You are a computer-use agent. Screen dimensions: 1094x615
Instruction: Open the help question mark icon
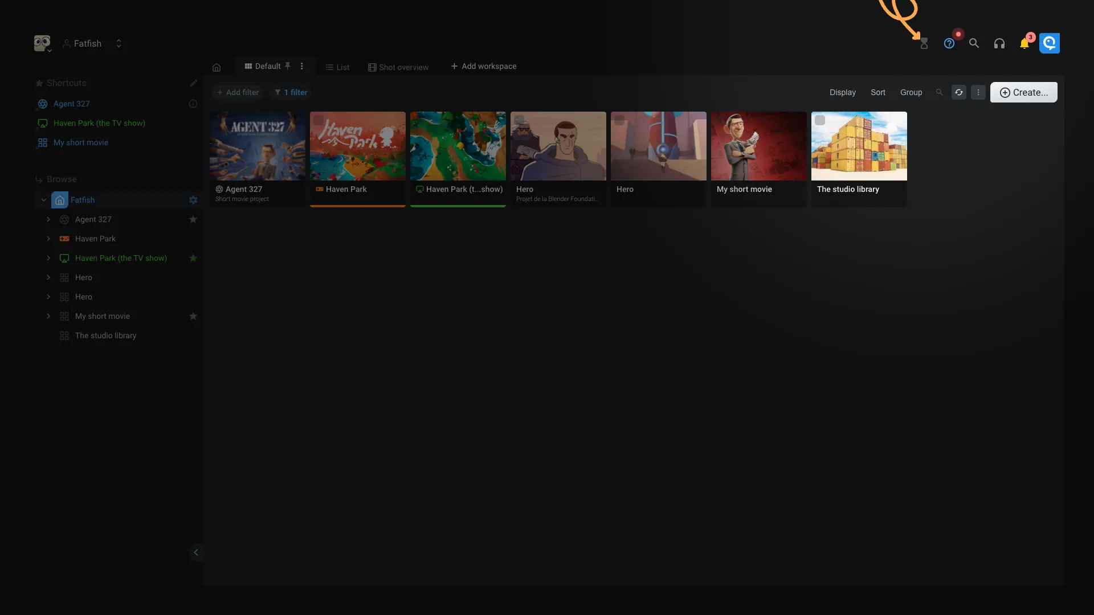point(949,44)
